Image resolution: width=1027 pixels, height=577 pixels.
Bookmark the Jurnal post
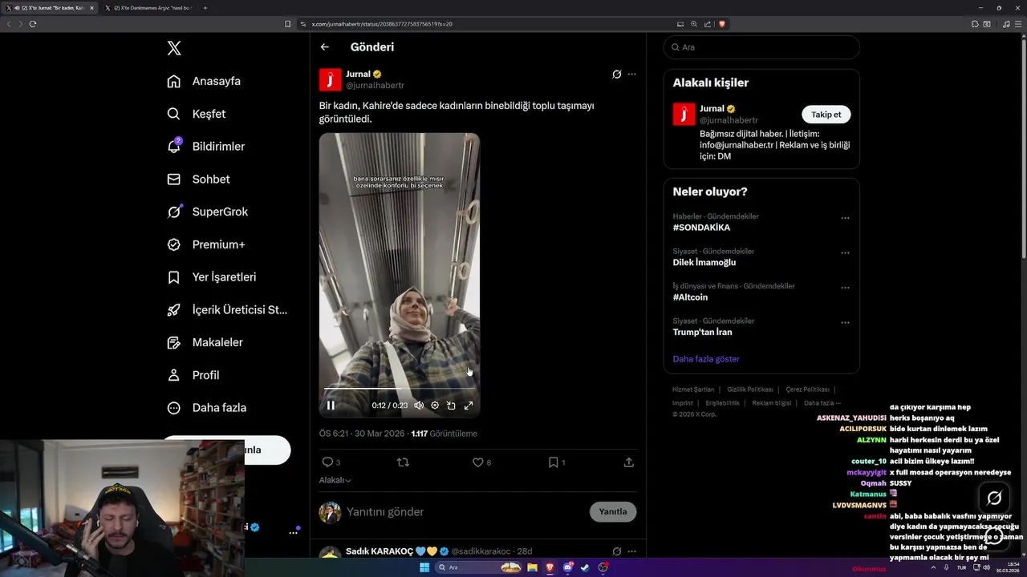557,462
